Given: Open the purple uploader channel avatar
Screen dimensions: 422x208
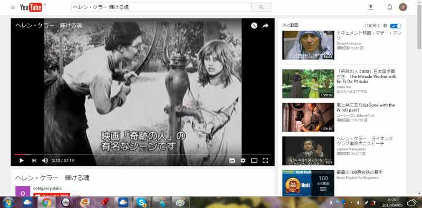Looking at the screenshot, I should pos(23,191).
